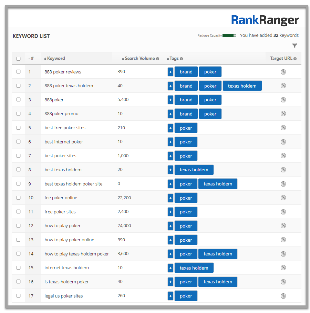Click the search volume value 5,400
The width and height of the screenshot is (310, 313).
123,100
